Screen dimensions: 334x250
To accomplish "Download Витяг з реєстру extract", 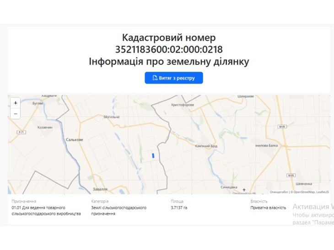I will [174, 78].
